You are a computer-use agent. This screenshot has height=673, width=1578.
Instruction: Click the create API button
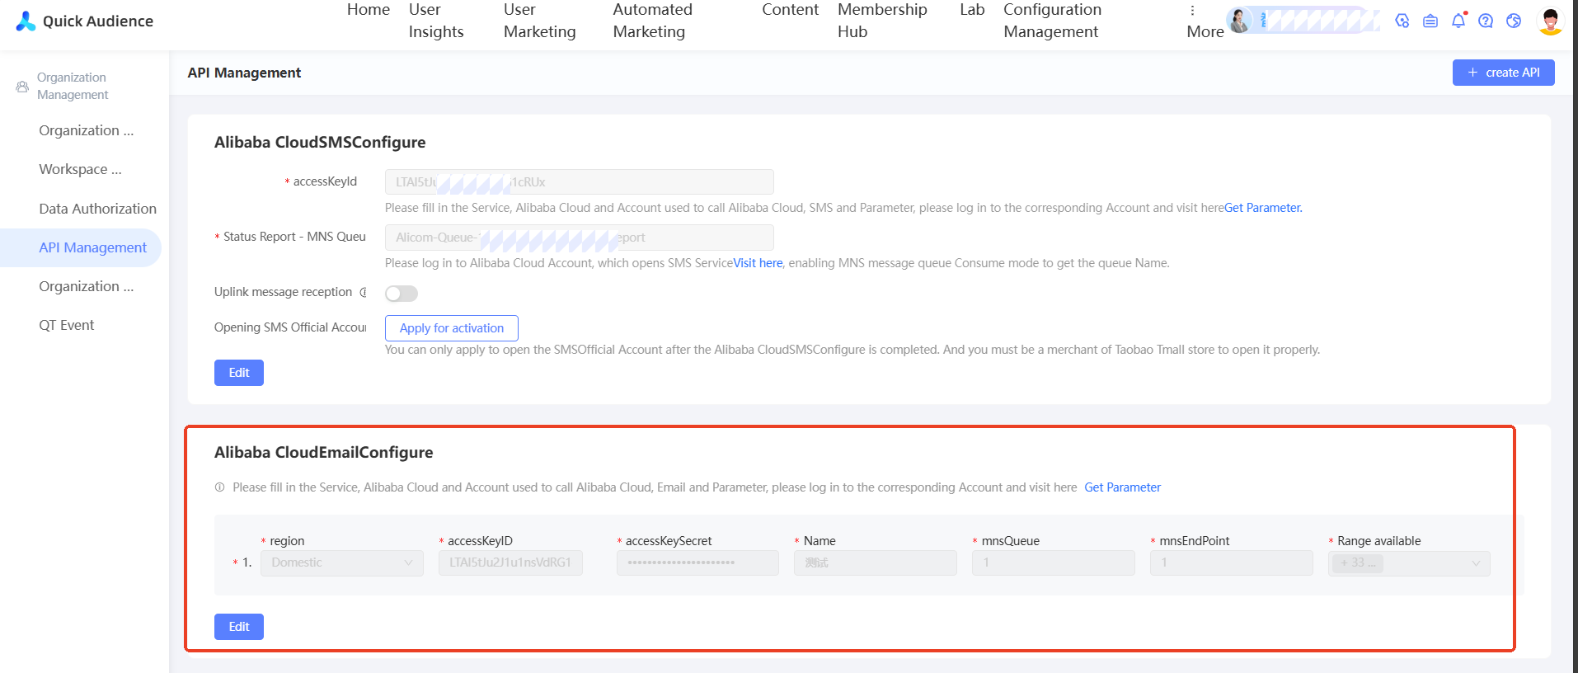point(1503,73)
